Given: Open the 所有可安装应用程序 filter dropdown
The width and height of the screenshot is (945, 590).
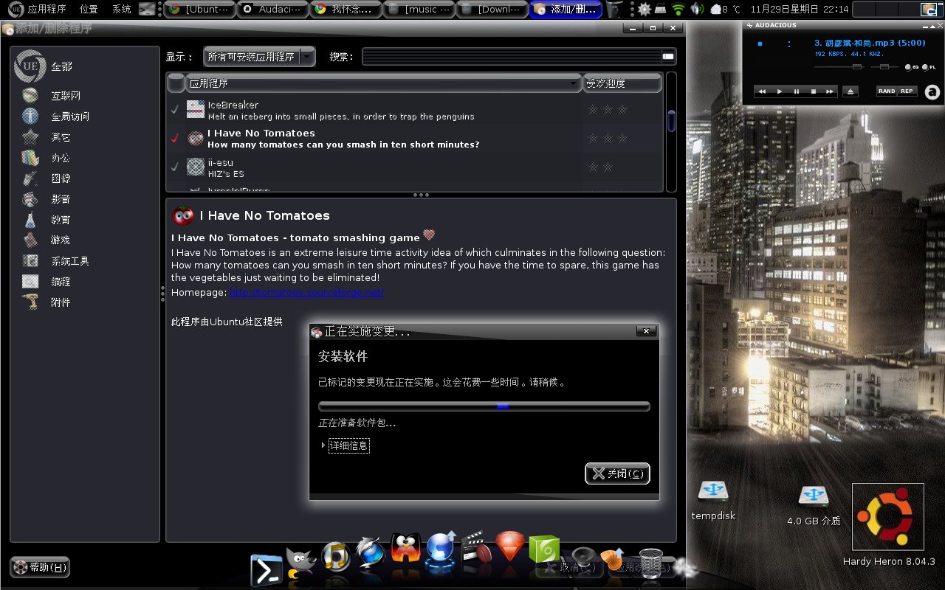Looking at the screenshot, I should [x=259, y=57].
